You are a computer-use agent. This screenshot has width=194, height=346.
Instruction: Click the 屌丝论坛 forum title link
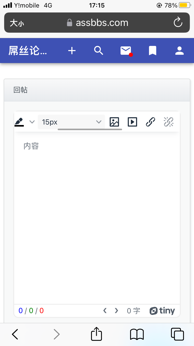tap(28, 51)
